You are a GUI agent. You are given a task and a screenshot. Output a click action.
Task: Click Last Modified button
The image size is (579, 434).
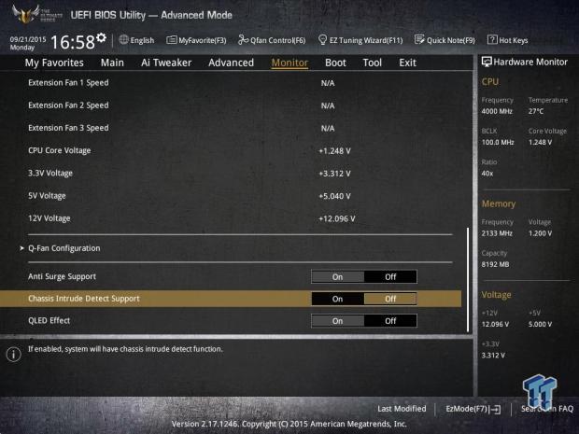[x=402, y=409]
